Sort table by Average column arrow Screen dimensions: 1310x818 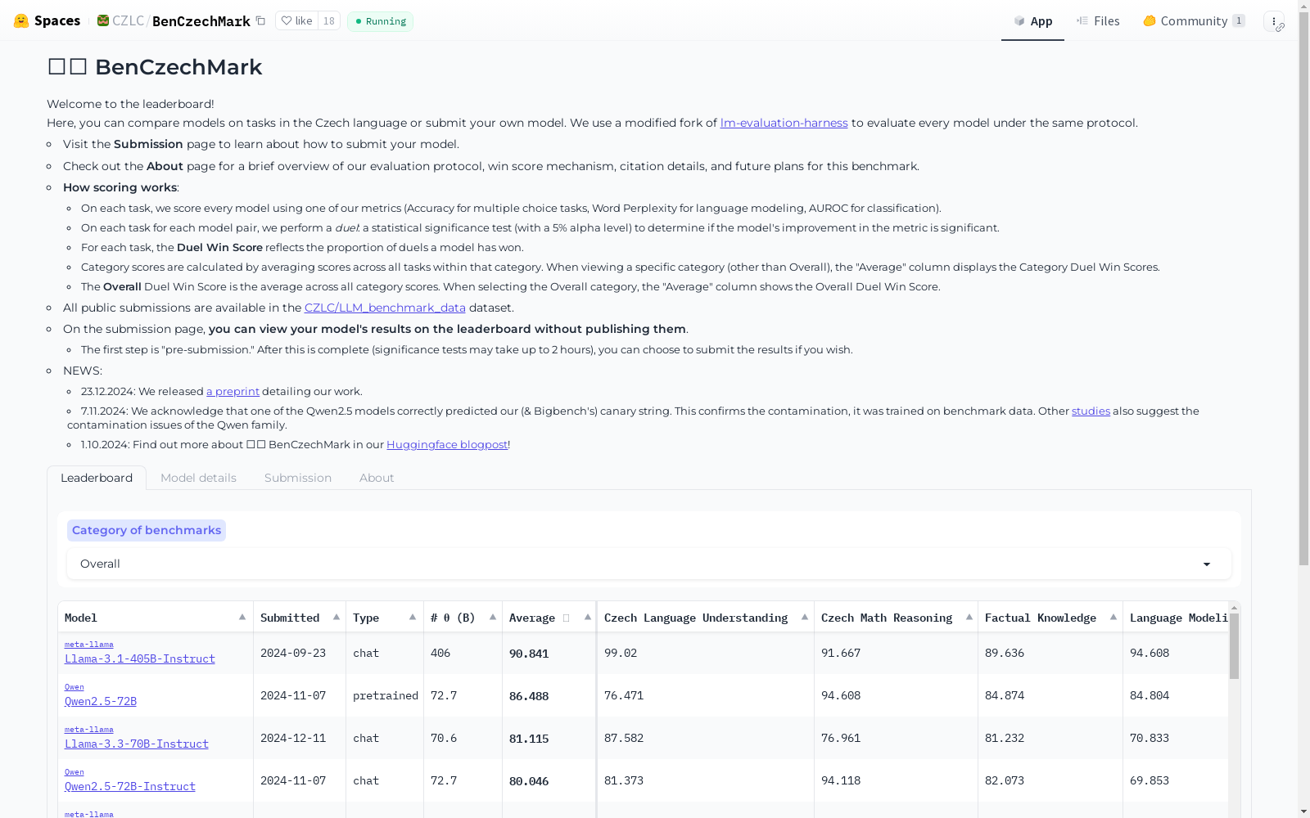pyautogui.click(x=588, y=617)
